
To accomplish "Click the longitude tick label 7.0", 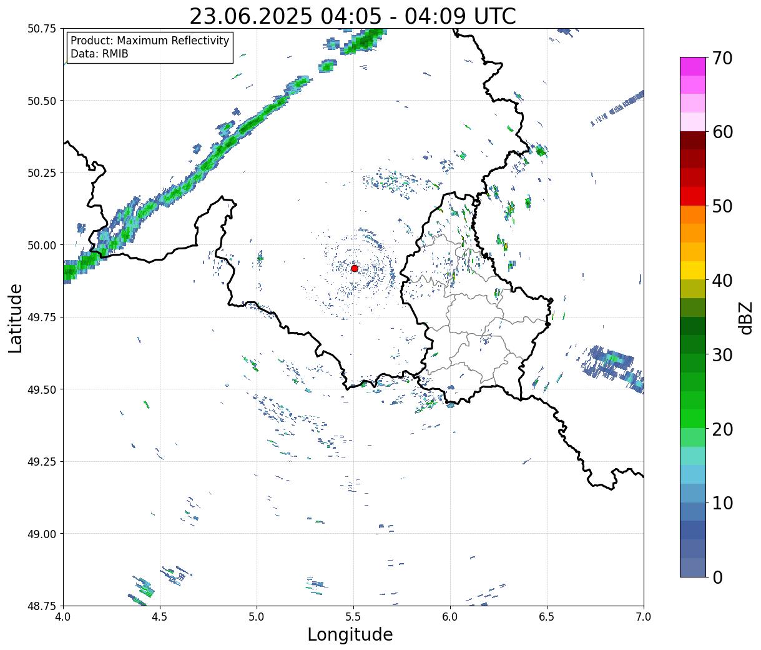I will click(x=644, y=617).
